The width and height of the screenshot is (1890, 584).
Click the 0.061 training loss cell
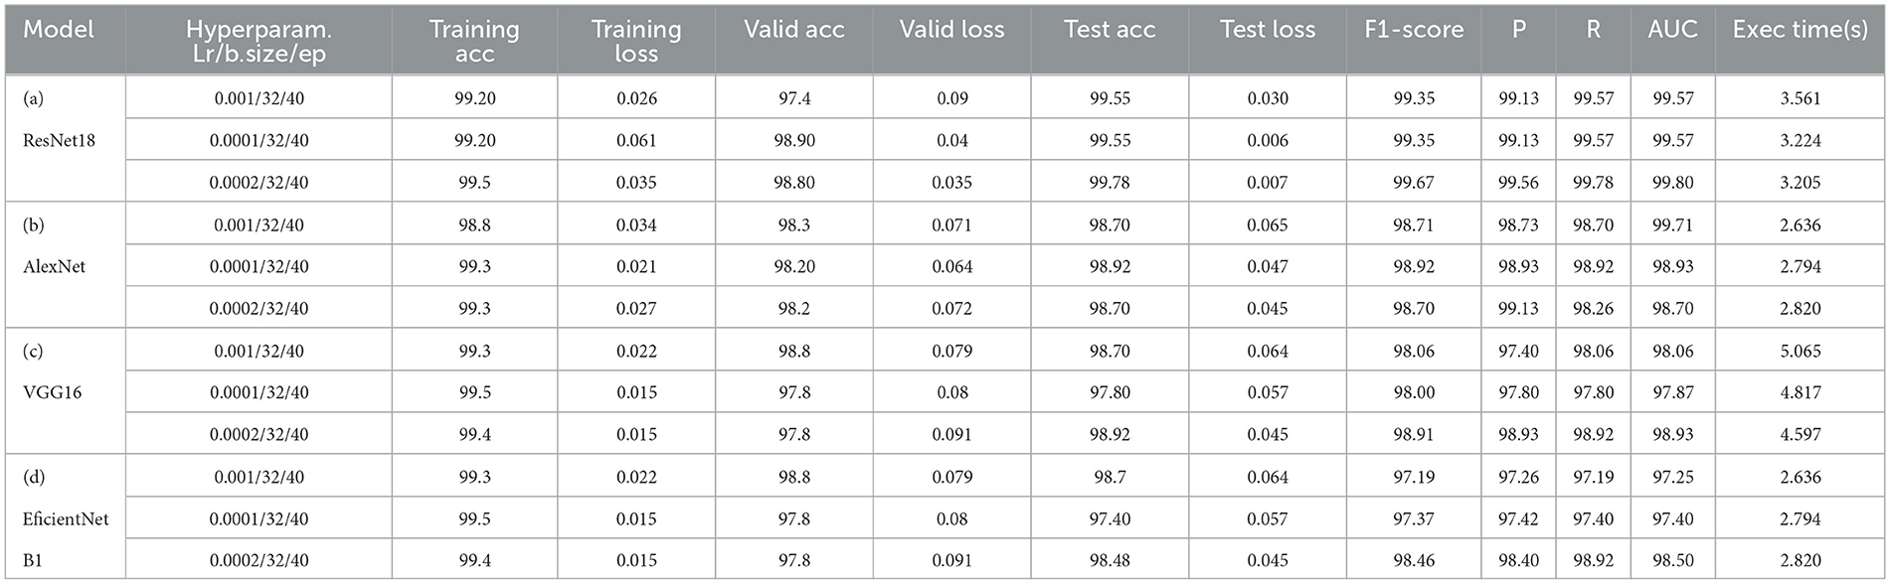pos(636,140)
